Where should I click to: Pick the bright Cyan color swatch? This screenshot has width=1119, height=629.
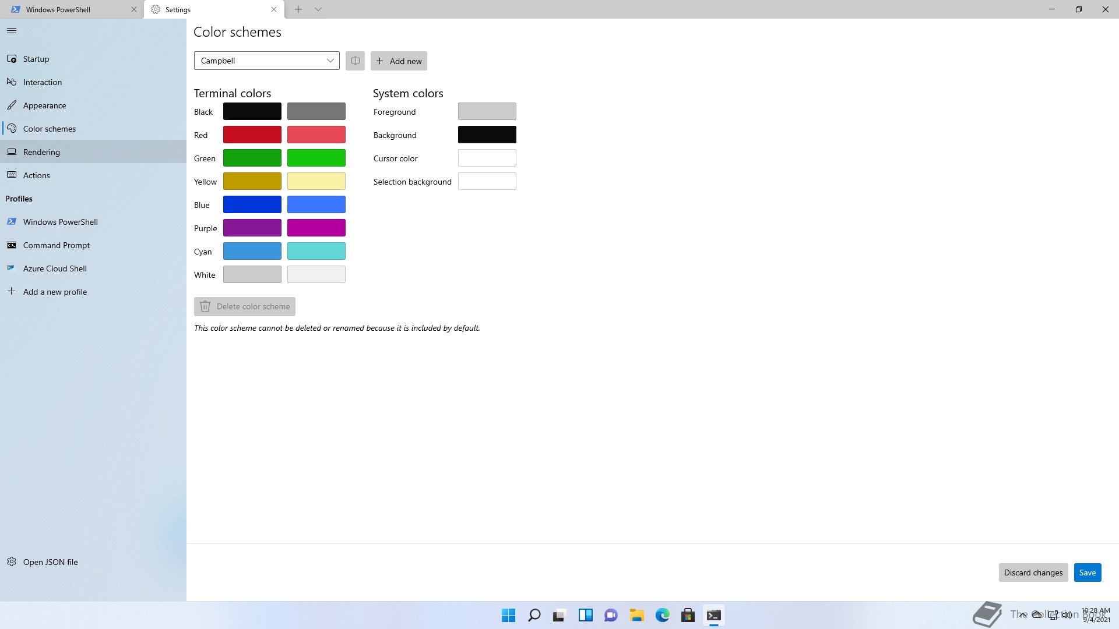tap(316, 251)
